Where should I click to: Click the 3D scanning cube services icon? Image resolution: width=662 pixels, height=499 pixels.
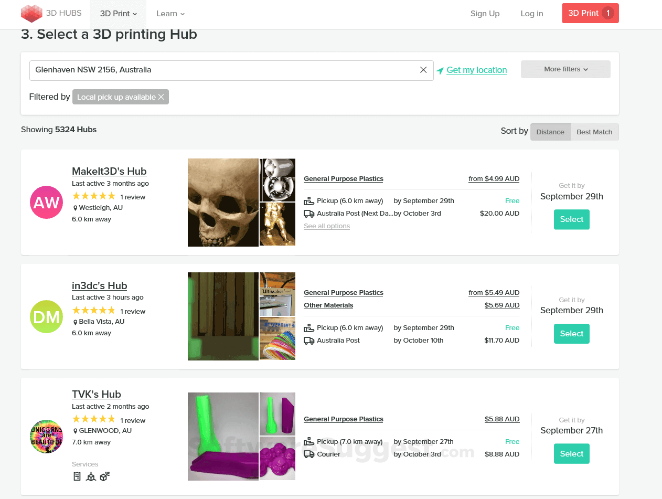pyautogui.click(x=104, y=476)
